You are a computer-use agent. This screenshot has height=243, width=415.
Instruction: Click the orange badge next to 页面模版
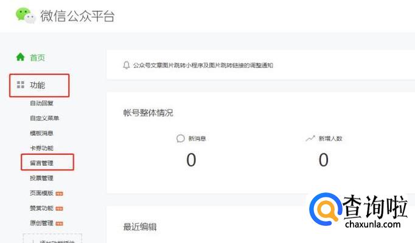tap(59, 194)
